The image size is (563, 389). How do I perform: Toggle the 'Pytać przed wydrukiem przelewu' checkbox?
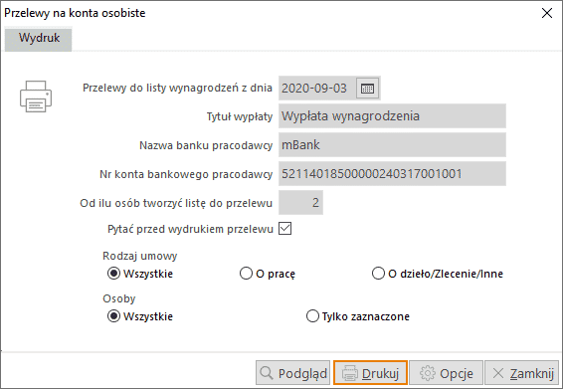(285, 229)
